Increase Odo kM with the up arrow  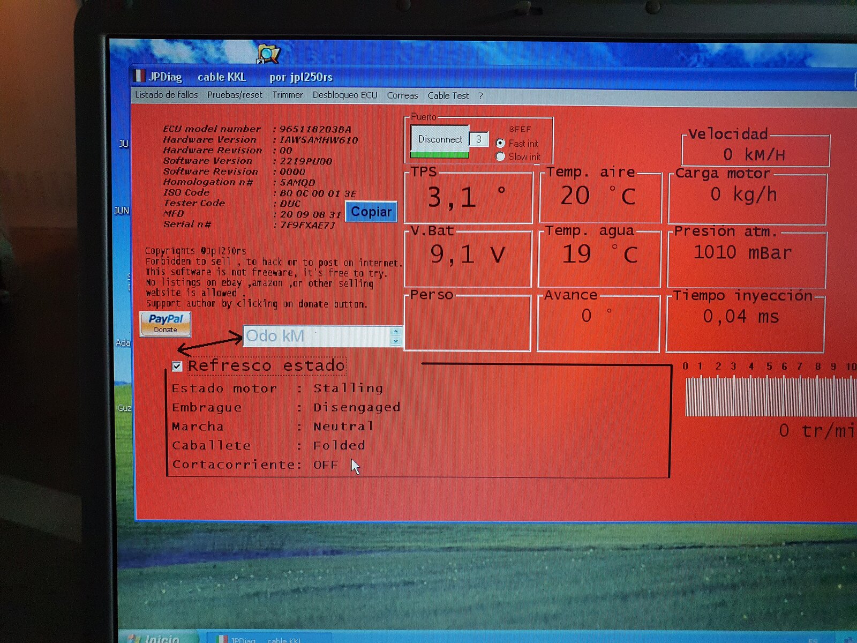pyautogui.click(x=396, y=331)
